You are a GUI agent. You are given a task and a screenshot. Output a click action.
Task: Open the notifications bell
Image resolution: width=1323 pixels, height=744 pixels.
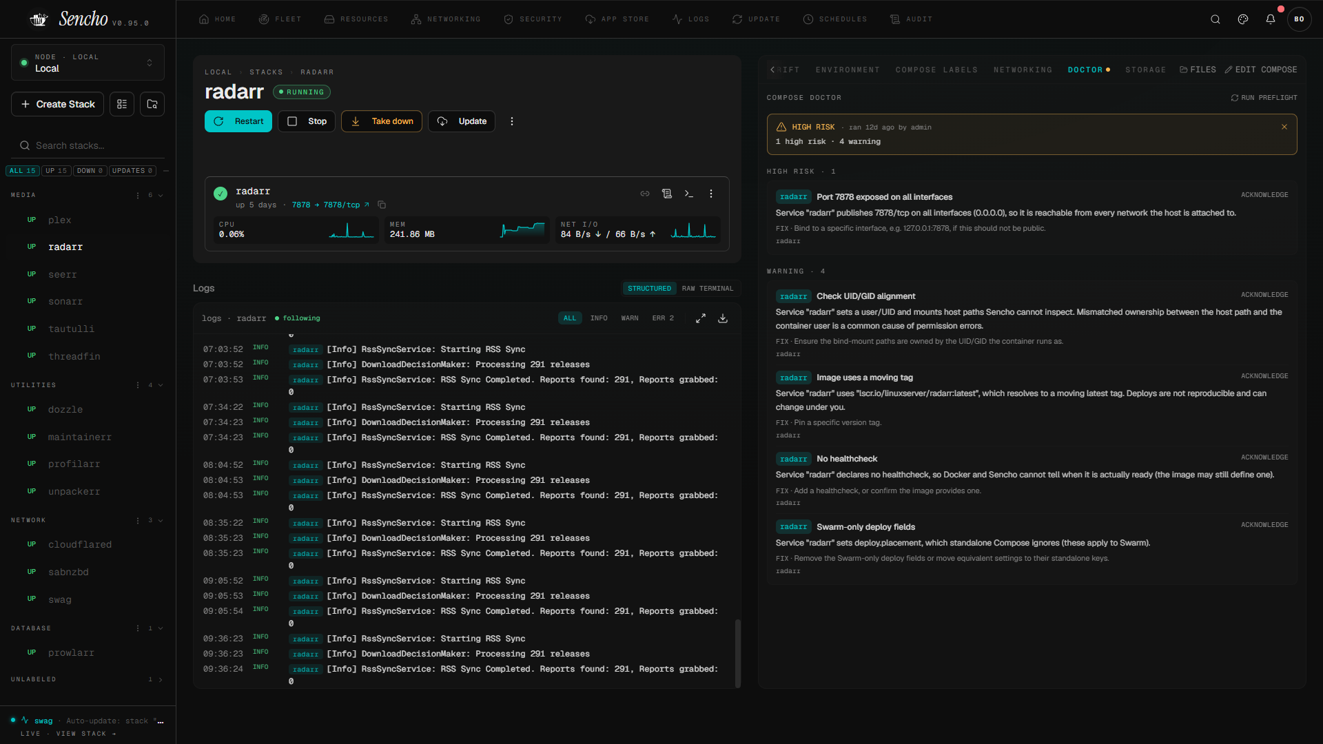pyautogui.click(x=1271, y=19)
